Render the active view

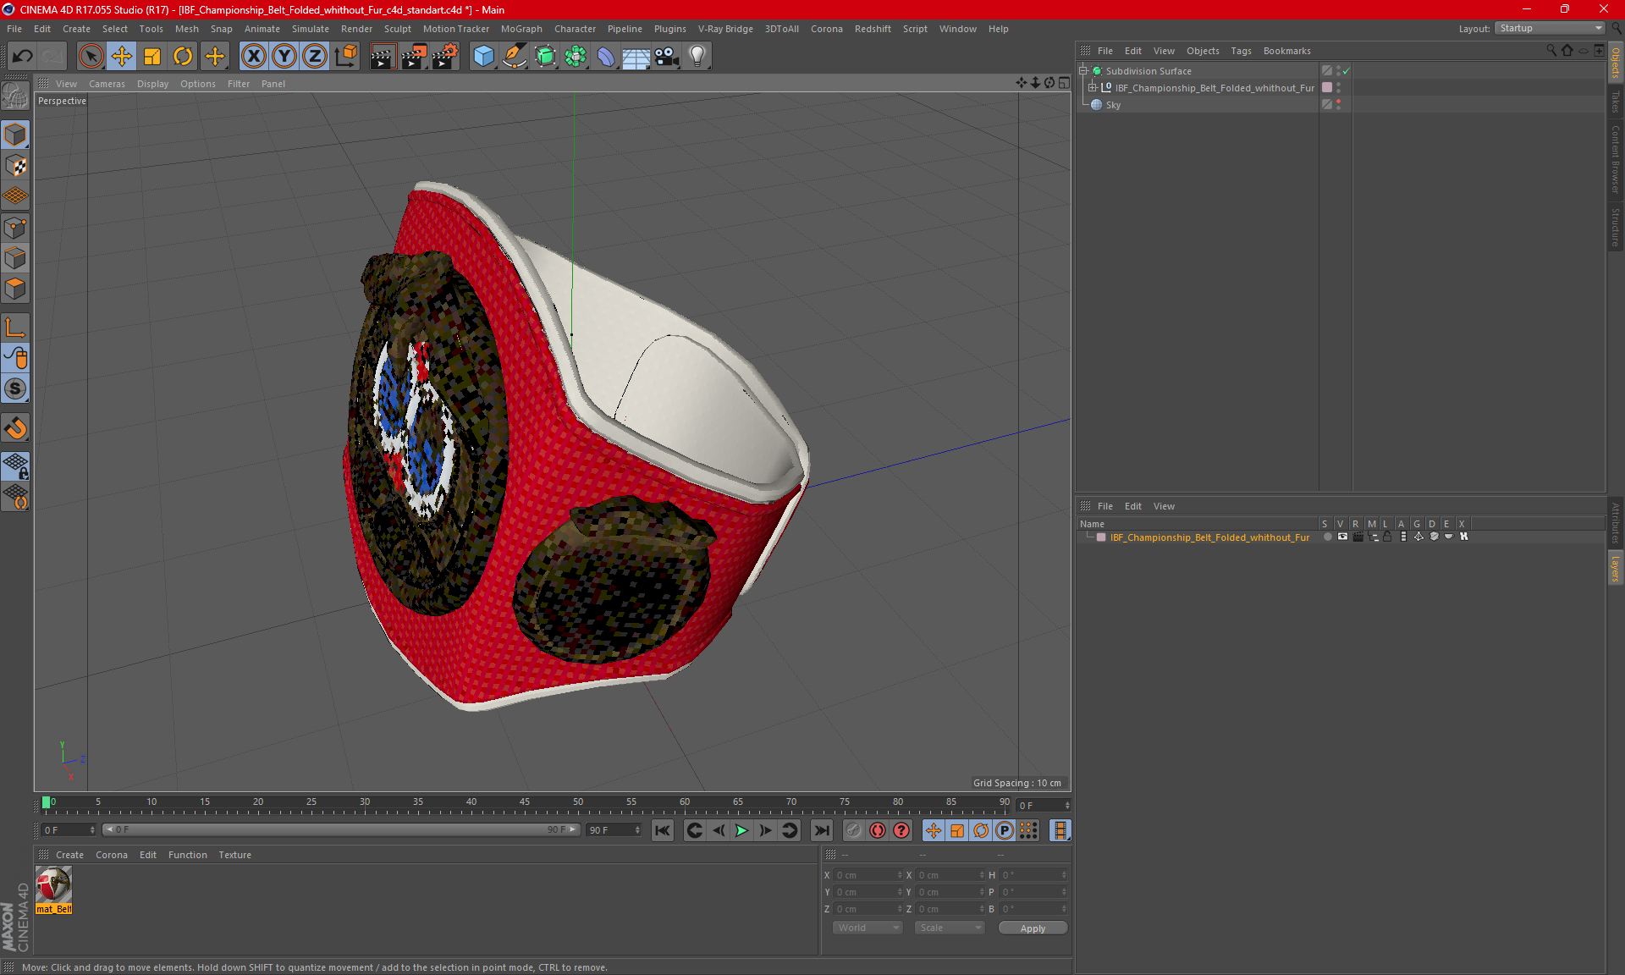pos(383,56)
